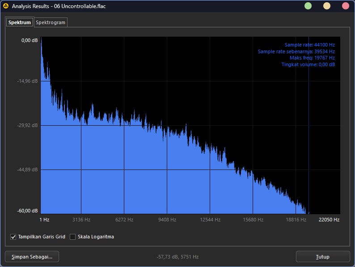Click the '22050 Hz' axis label
Screen dimensions: 355x267
[x=329, y=220]
